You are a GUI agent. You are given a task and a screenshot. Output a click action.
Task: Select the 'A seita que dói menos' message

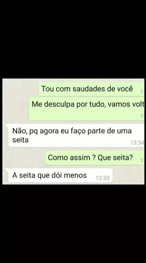60,175
